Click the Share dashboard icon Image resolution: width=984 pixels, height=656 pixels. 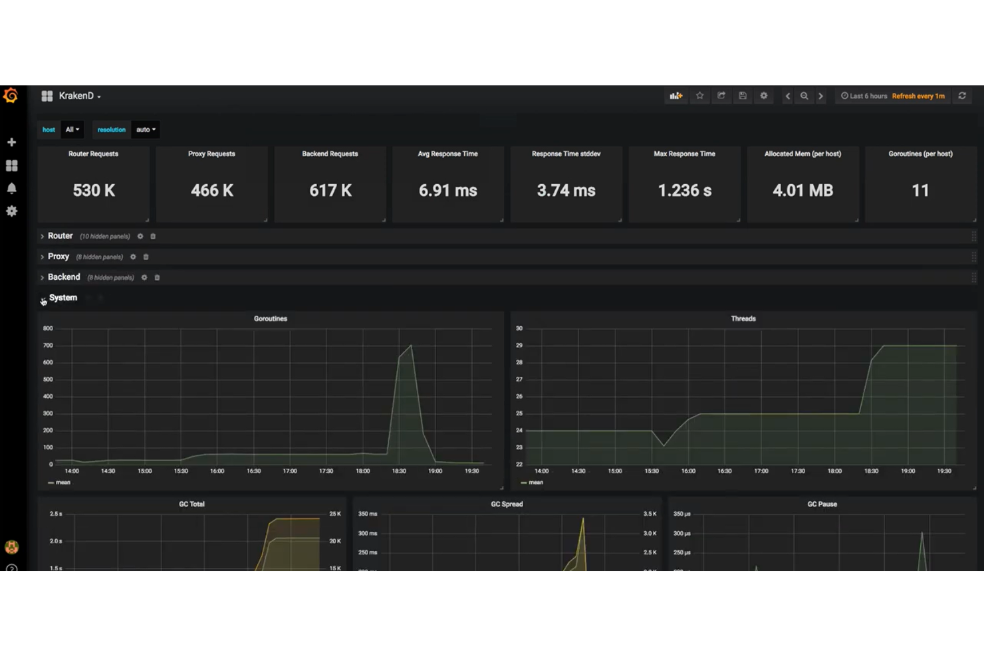click(721, 96)
